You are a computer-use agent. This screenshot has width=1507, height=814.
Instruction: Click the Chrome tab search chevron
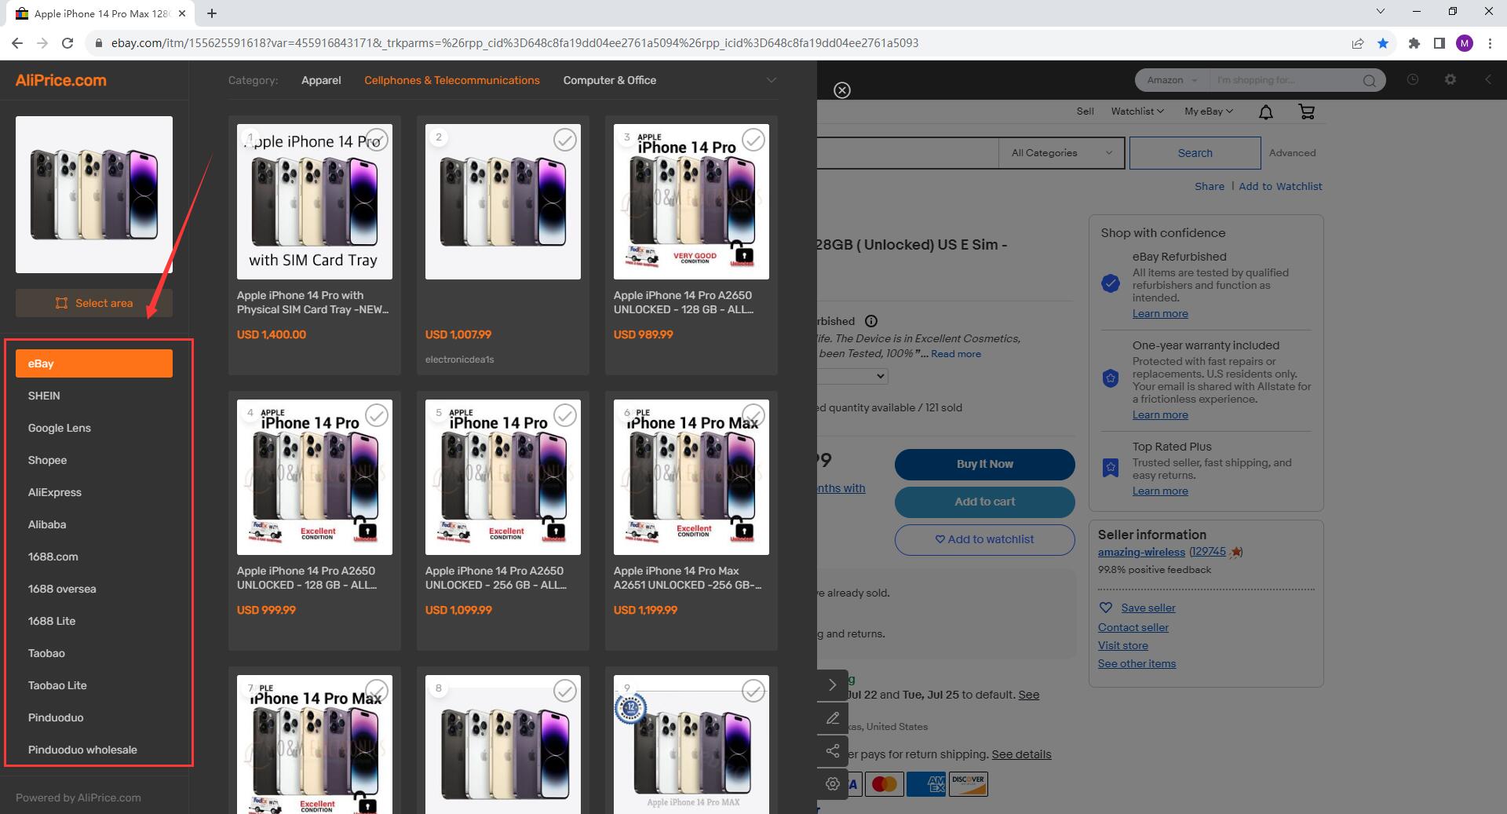[1381, 12]
